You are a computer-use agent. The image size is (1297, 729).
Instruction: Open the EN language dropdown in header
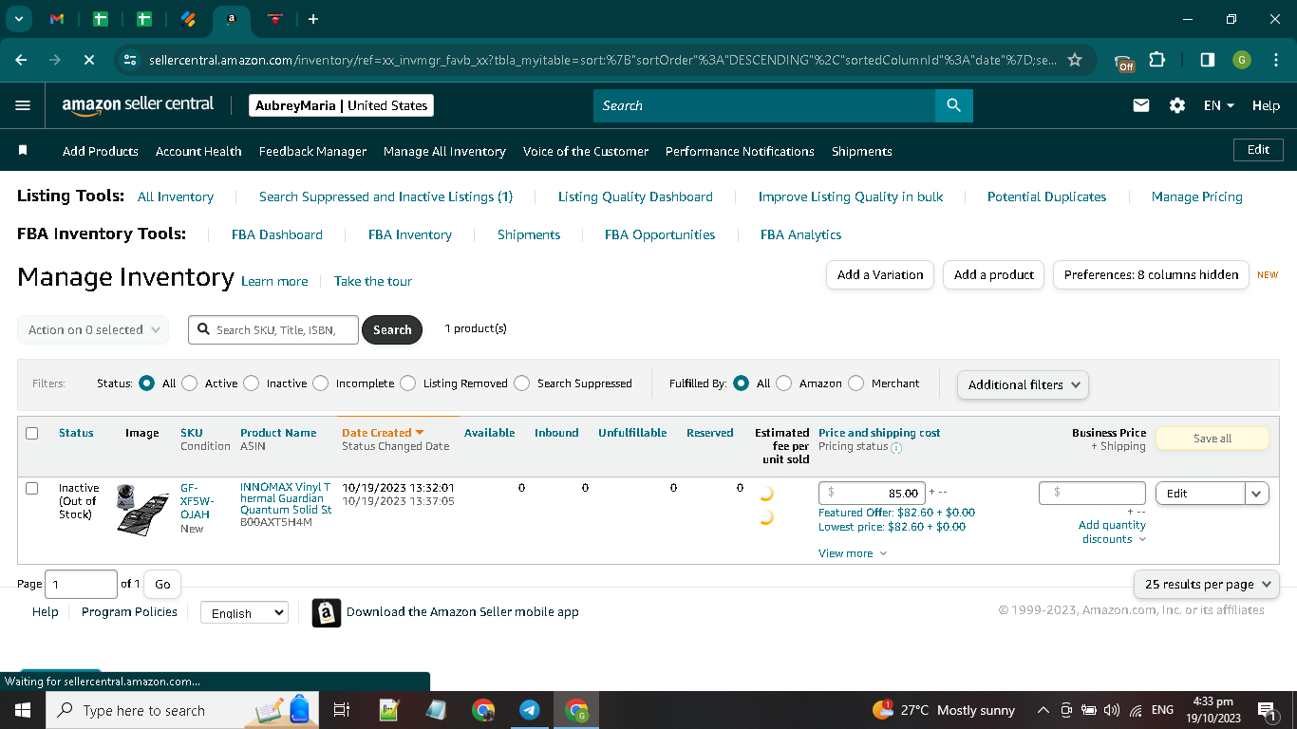pyautogui.click(x=1218, y=105)
